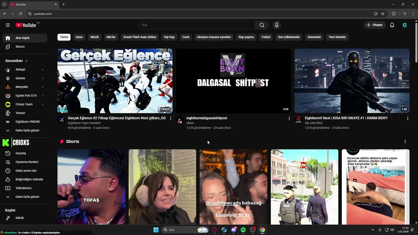Viewport: 418px width, 235px height.
Task: Expand library Daha fazla göster
Action: (x=25, y=197)
